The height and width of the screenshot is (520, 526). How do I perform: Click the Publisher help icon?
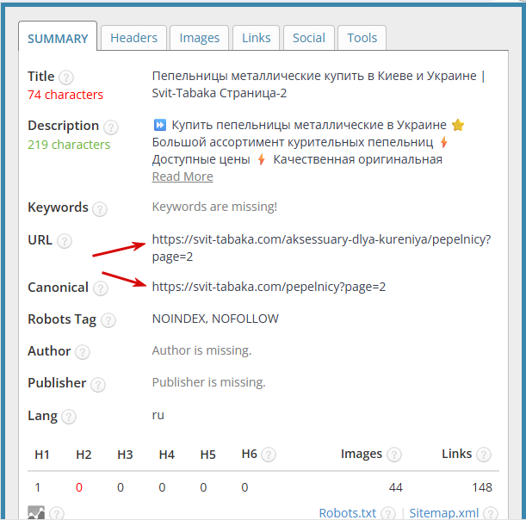point(98,385)
